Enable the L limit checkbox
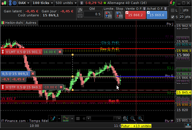The width and height of the screenshot is (192, 130). pyautogui.click(x=173, y=10)
